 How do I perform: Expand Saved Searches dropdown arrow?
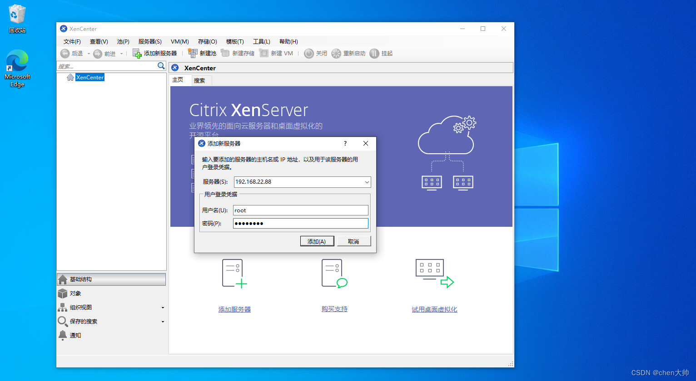[x=163, y=322]
